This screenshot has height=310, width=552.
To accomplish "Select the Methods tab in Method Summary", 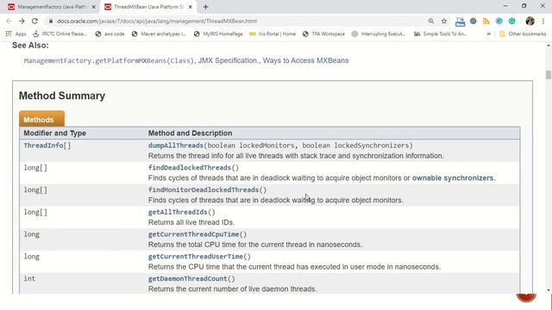I will [x=41, y=119].
